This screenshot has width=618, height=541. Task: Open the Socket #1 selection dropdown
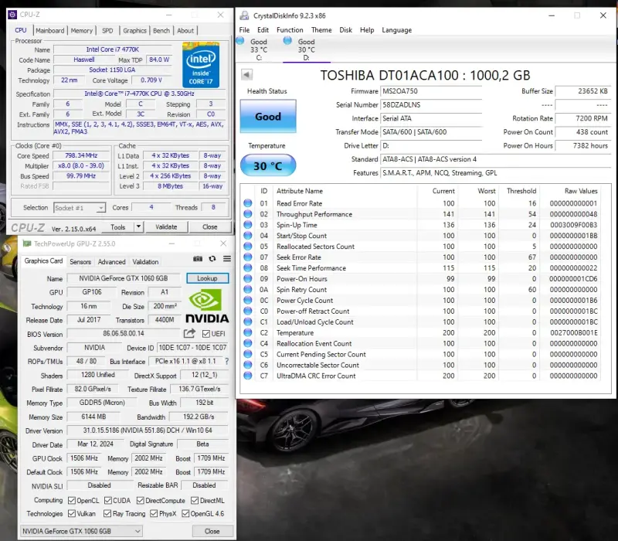[80, 207]
